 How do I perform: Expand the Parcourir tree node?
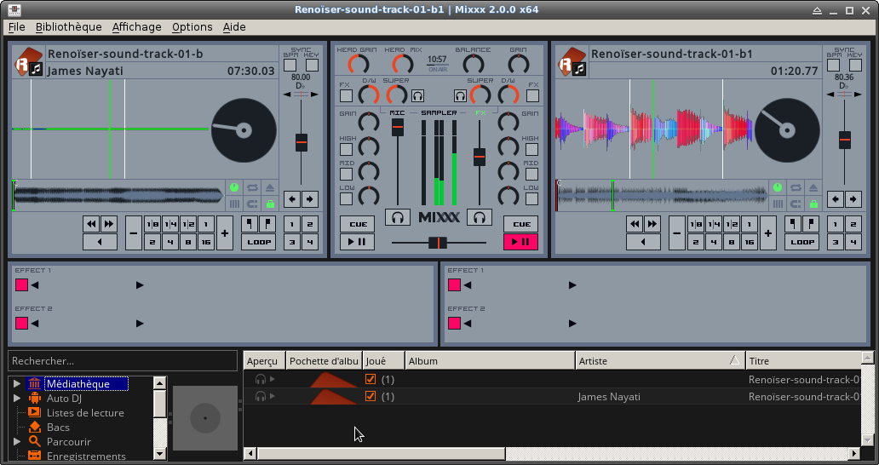(17, 441)
